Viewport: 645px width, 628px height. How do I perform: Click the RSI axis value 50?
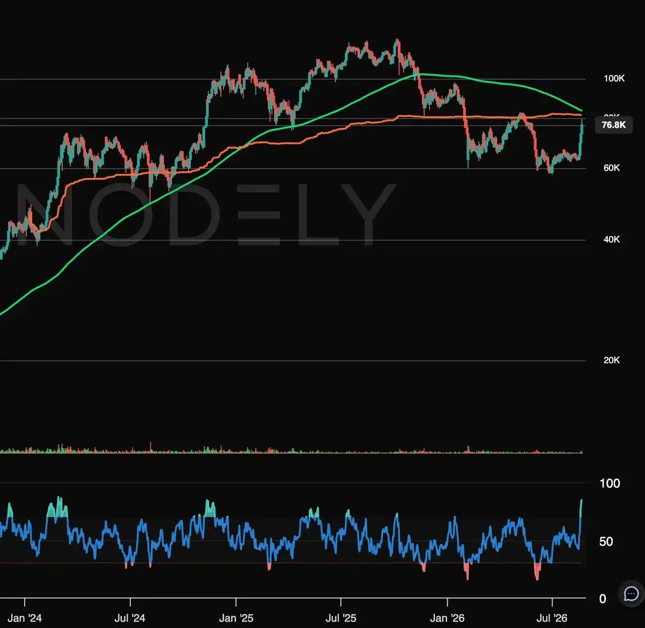pos(606,542)
